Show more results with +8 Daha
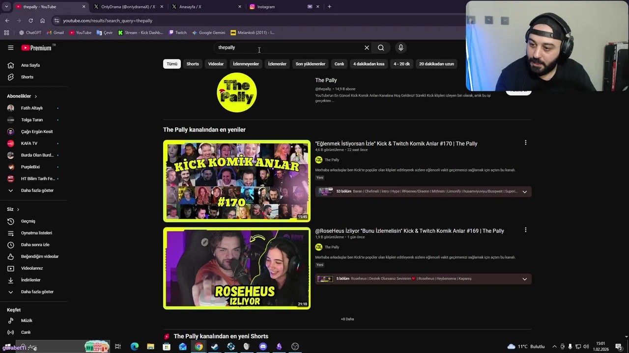The width and height of the screenshot is (629, 353). tap(347, 319)
